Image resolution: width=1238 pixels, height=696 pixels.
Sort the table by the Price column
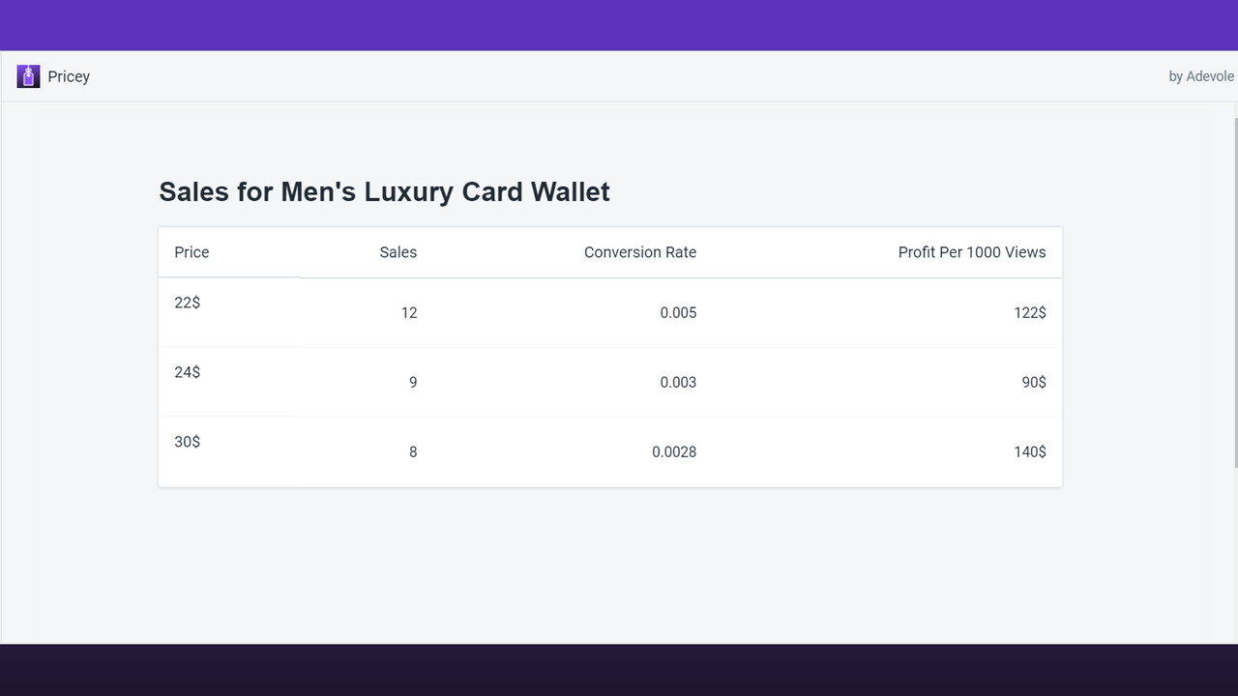pos(191,252)
